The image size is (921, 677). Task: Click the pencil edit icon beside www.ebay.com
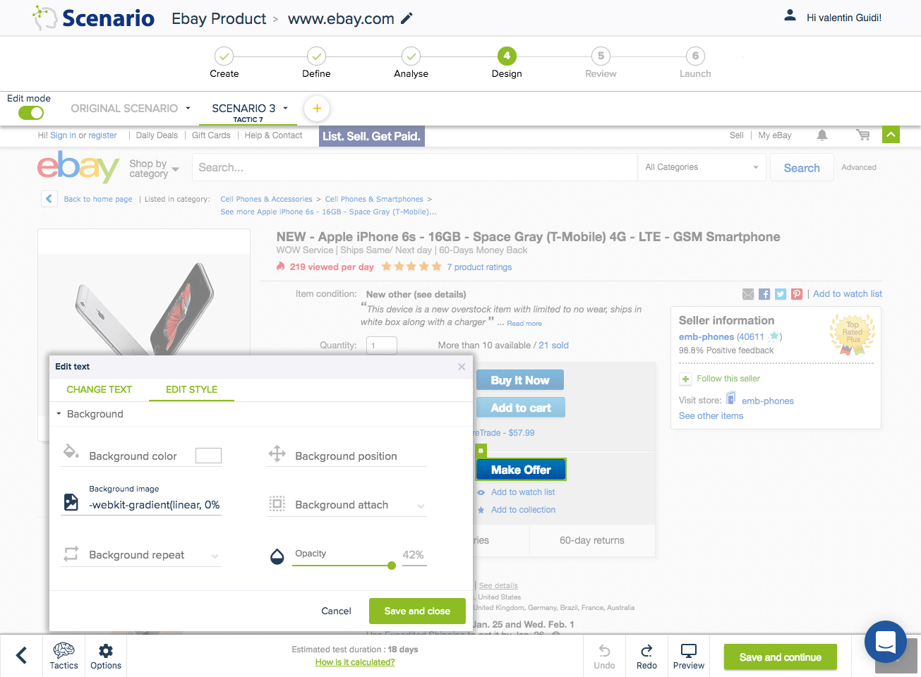point(407,19)
